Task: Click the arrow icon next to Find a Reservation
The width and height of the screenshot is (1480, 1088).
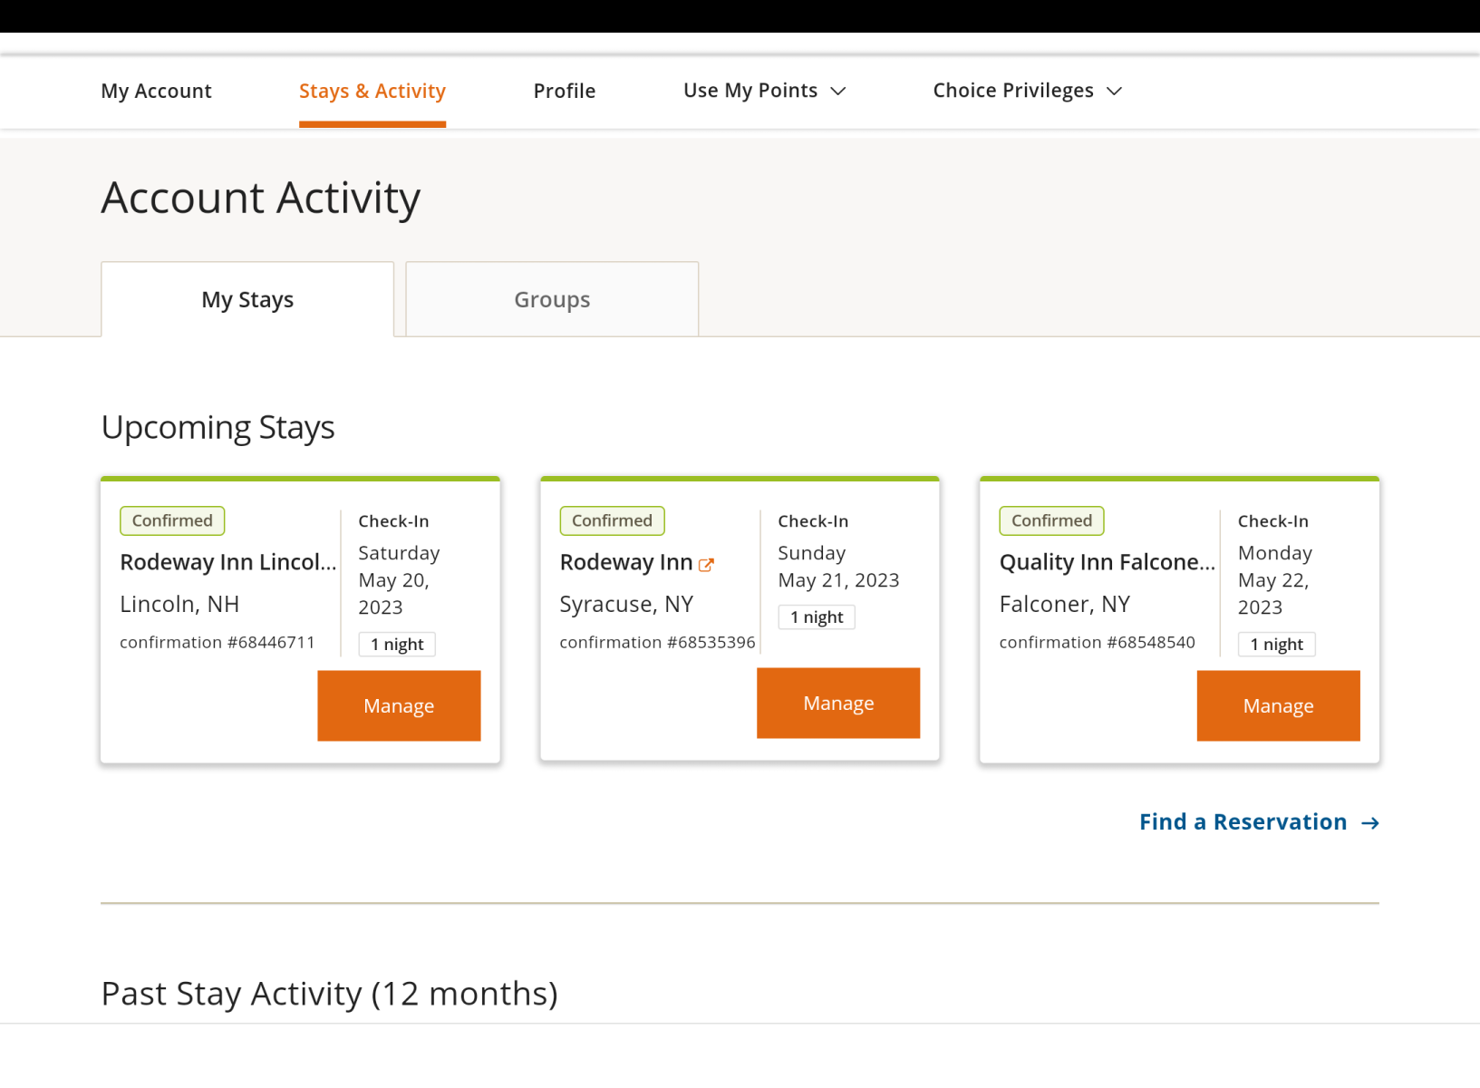Action: [x=1369, y=823]
